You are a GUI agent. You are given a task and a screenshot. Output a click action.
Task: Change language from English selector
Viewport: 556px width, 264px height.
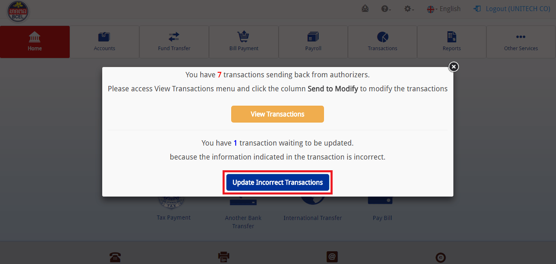coord(443,9)
